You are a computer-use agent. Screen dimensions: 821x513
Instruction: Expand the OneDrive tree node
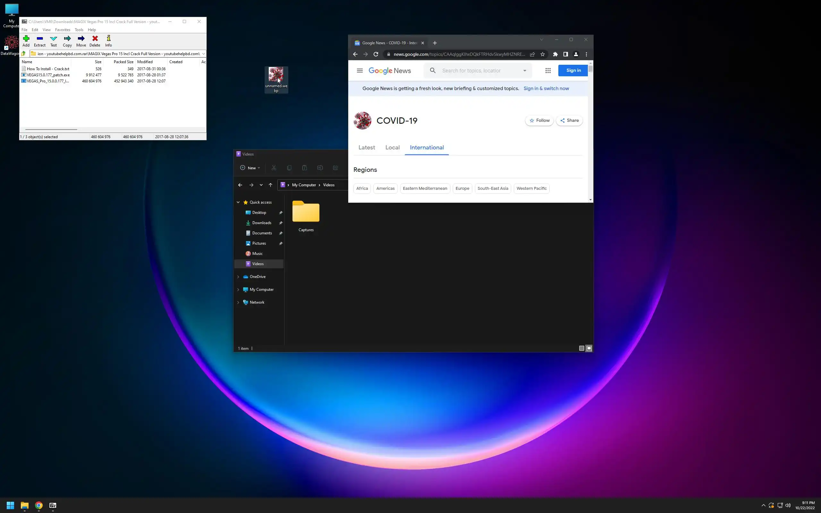[238, 277]
